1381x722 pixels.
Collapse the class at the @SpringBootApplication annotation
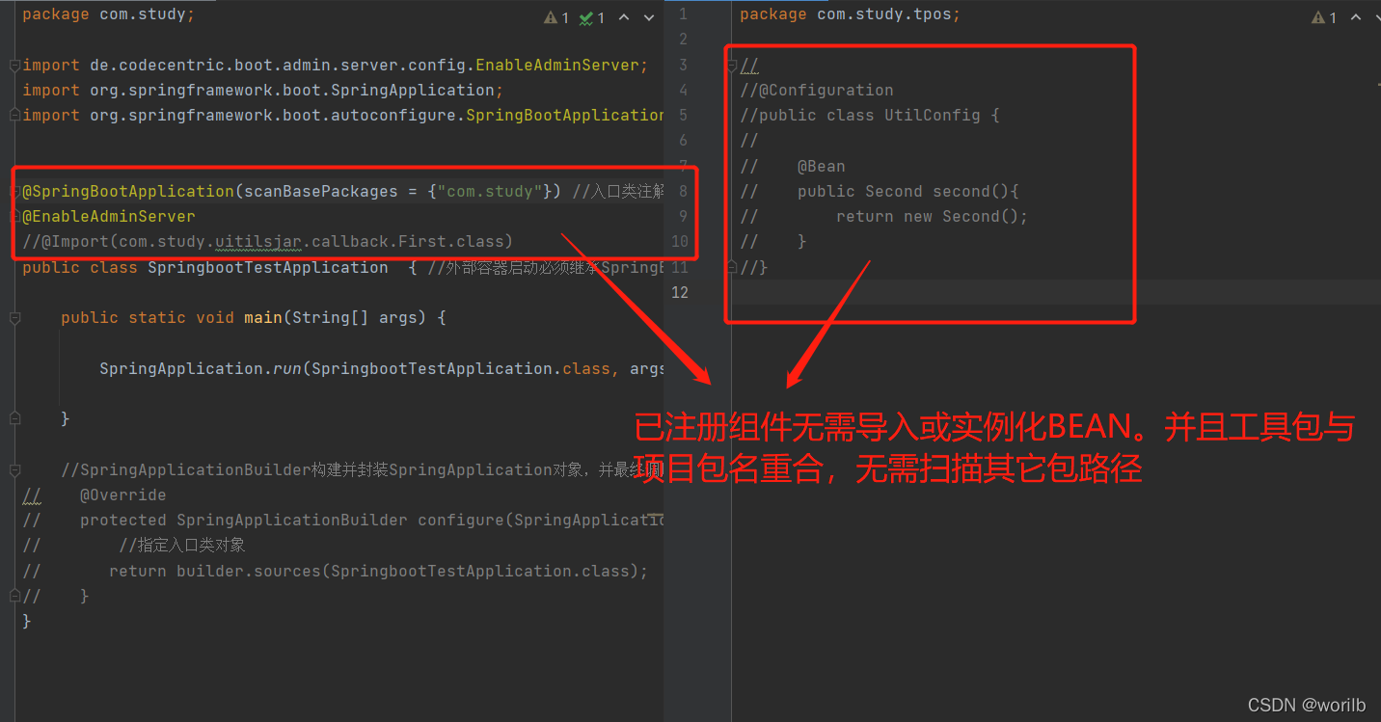coord(14,191)
